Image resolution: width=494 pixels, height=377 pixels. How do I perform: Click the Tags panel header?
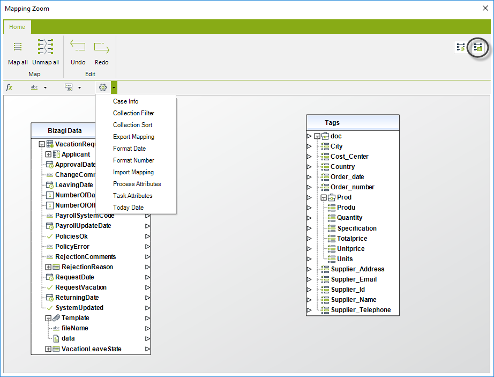coord(353,123)
